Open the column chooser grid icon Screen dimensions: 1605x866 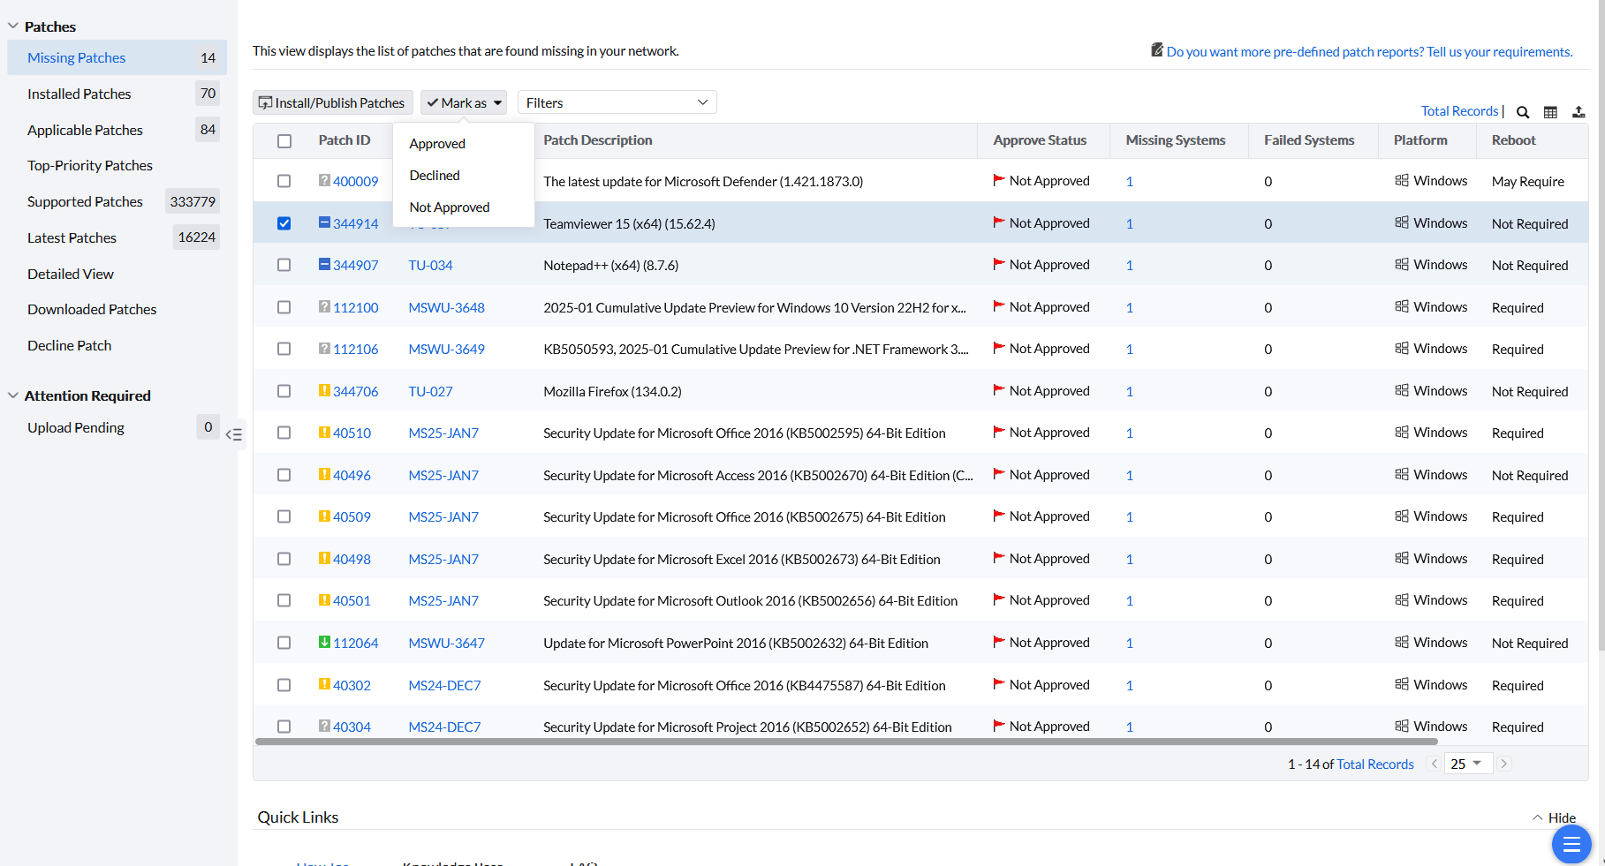pos(1550,112)
